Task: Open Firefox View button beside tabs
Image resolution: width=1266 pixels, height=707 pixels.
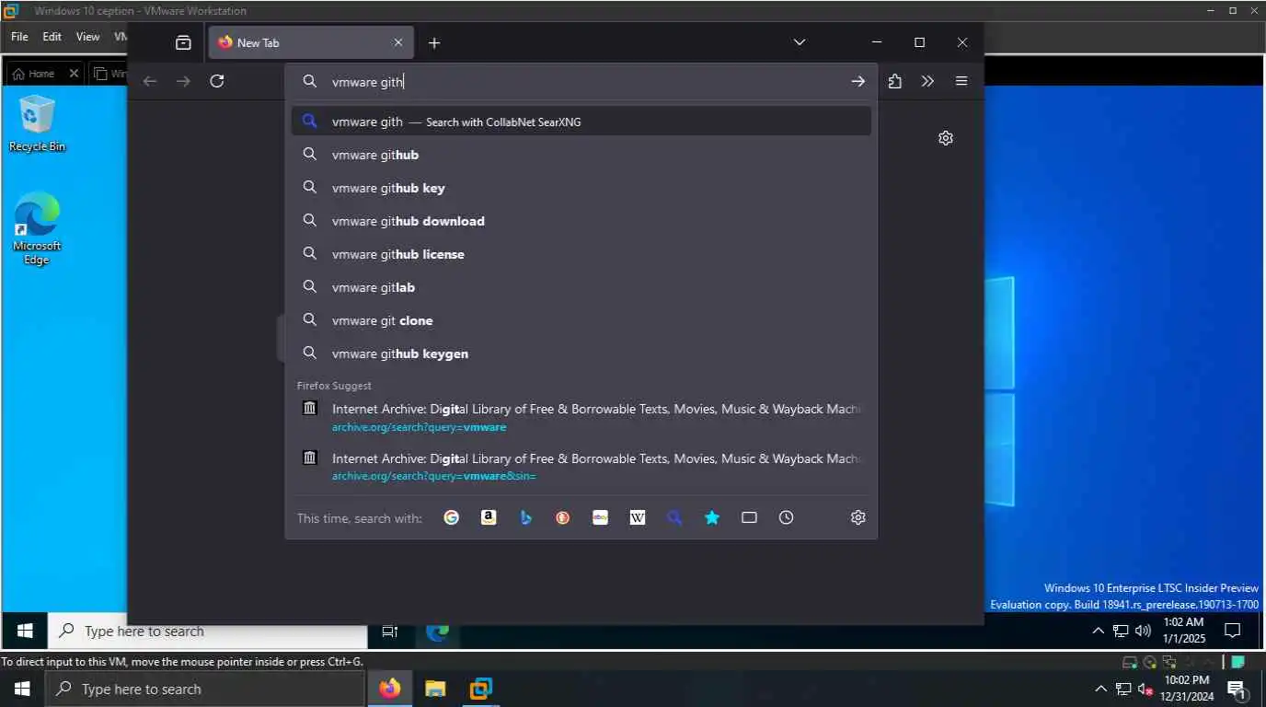Action: pos(183,42)
